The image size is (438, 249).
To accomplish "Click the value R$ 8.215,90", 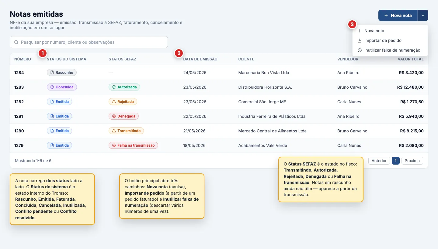I will 412,131.
